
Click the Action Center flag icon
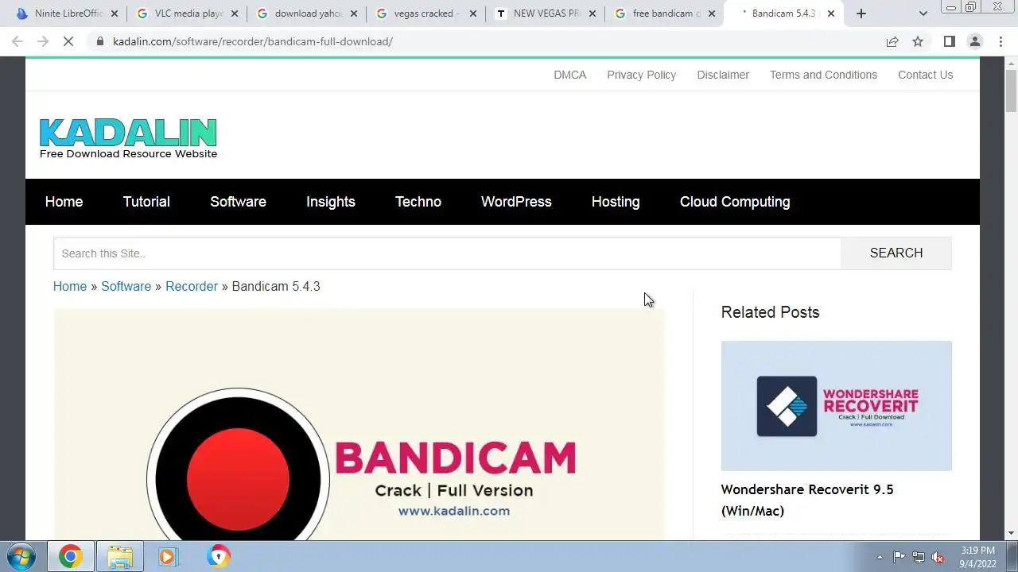coord(899,557)
